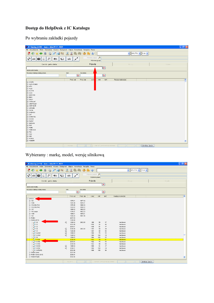This screenshot has width=214, height=303.
Task: Clear the KBA field with its red X, lower window
Action: 78,192
